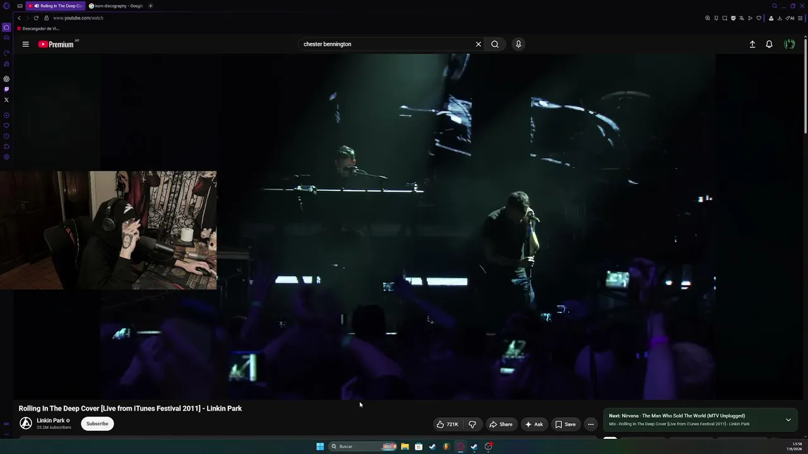Click the video title text
Screen dimensions: 808x454
130,409
